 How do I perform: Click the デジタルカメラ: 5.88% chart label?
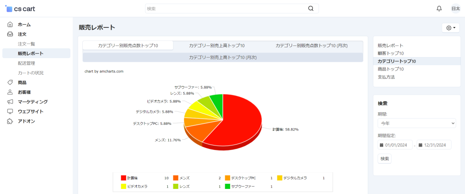pos(154,112)
